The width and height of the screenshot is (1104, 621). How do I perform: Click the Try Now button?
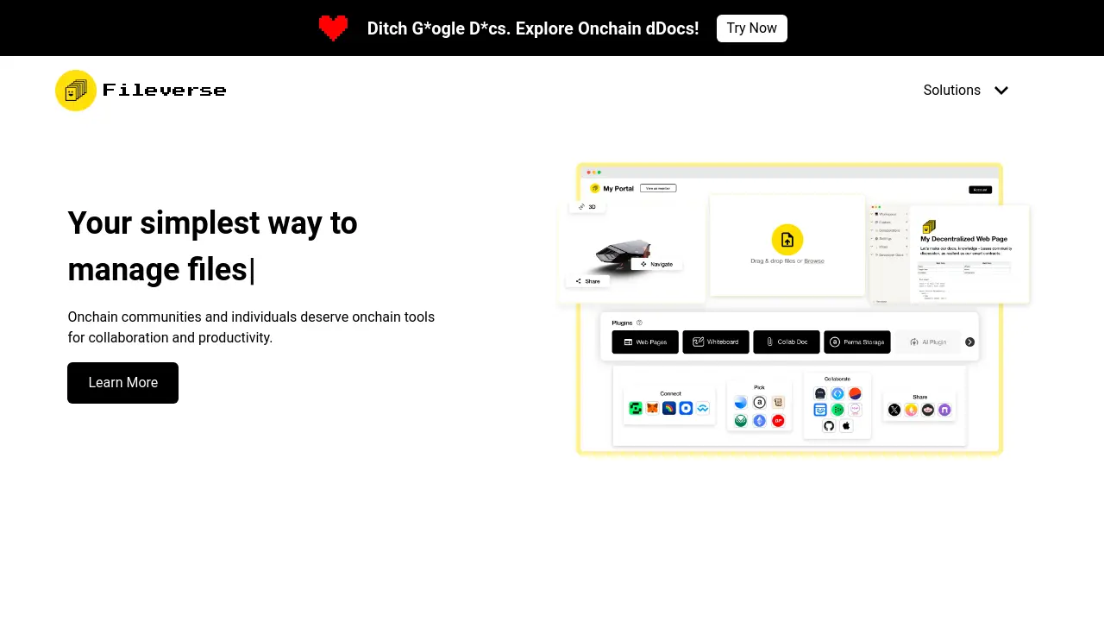[x=751, y=28]
